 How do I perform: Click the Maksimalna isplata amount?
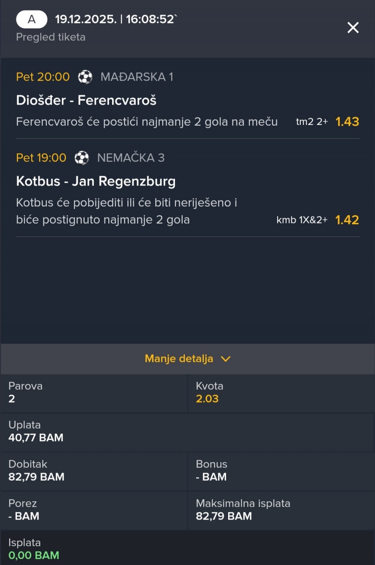pyautogui.click(x=224, y=516)
